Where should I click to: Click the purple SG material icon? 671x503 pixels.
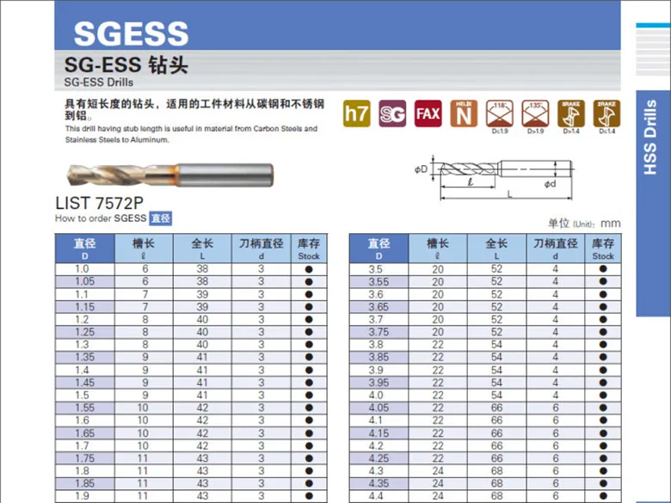[x=392, y=113]
